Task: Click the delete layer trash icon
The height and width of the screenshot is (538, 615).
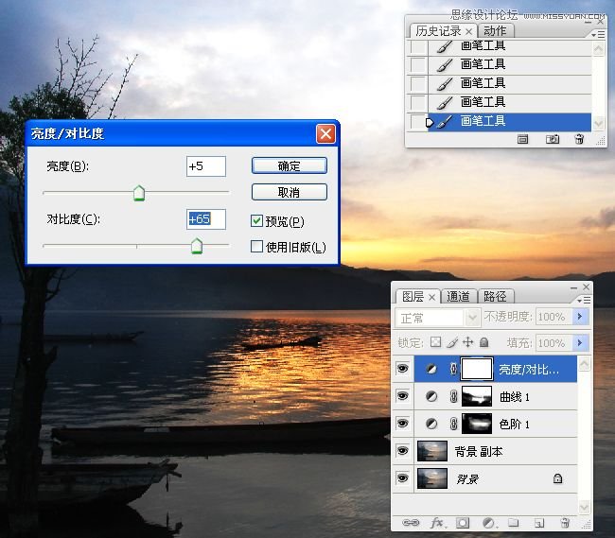Action: [565, 522]
